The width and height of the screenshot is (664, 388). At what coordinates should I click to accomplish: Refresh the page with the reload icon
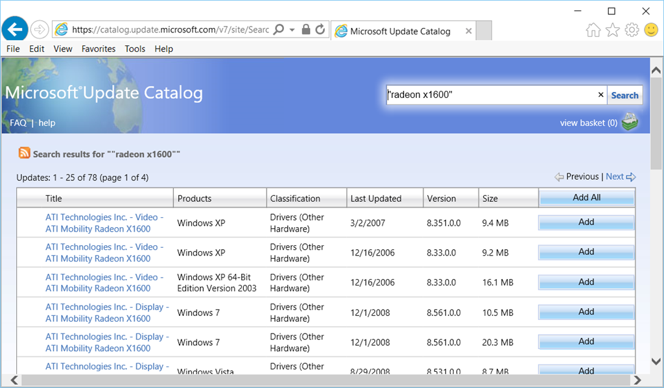click(320, 29)
